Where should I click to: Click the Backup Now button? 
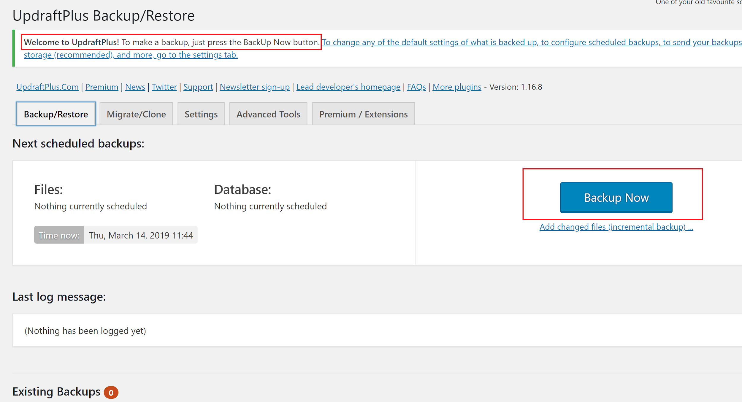tap(616, 197)
